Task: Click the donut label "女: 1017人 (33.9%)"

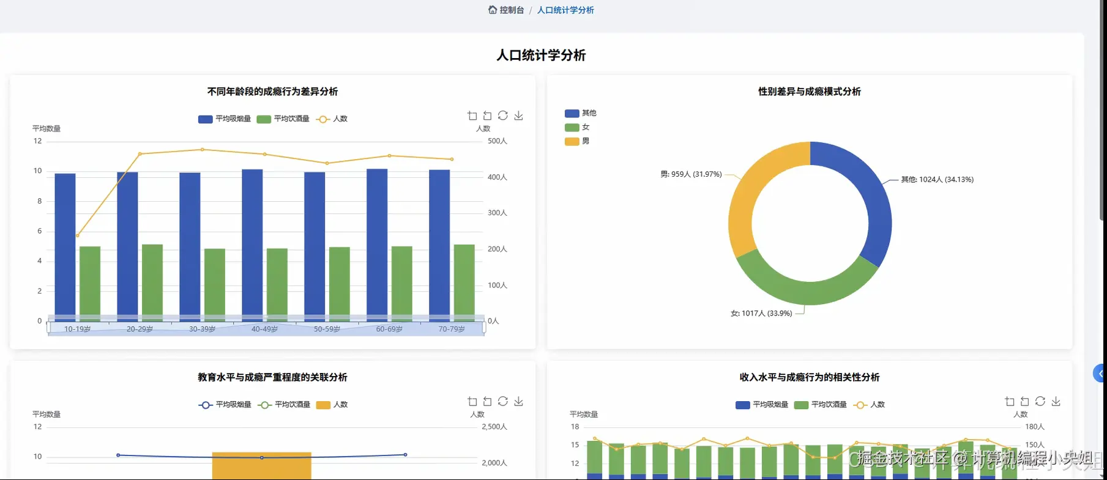Action: [x=761, y=313]
